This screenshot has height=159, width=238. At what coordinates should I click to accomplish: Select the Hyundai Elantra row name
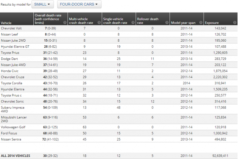pos(13,89)
